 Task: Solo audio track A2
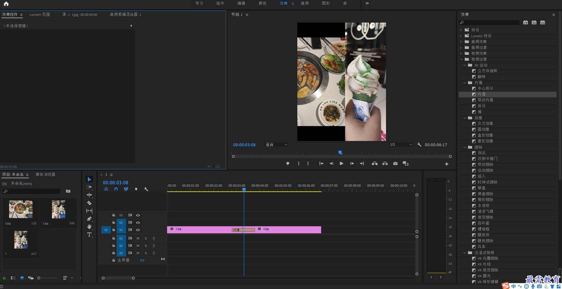pos(146,246)
